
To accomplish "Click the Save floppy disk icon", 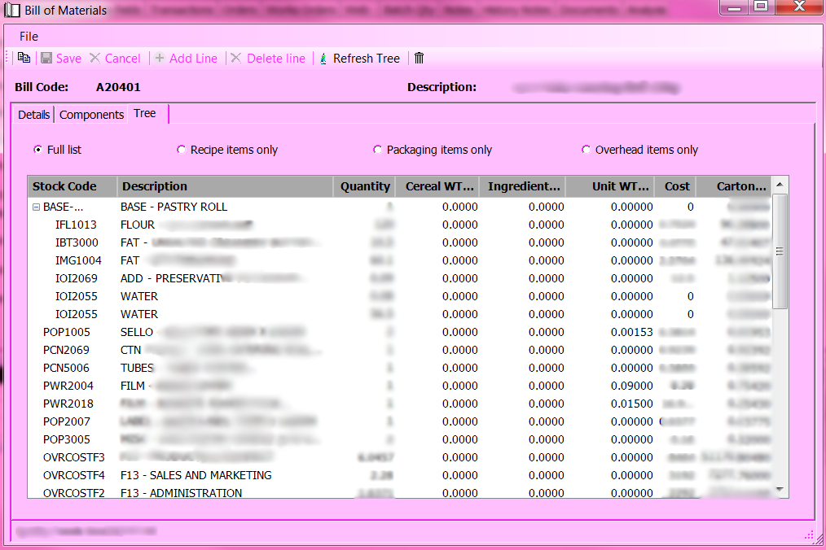I will click(x=46, y=58).
